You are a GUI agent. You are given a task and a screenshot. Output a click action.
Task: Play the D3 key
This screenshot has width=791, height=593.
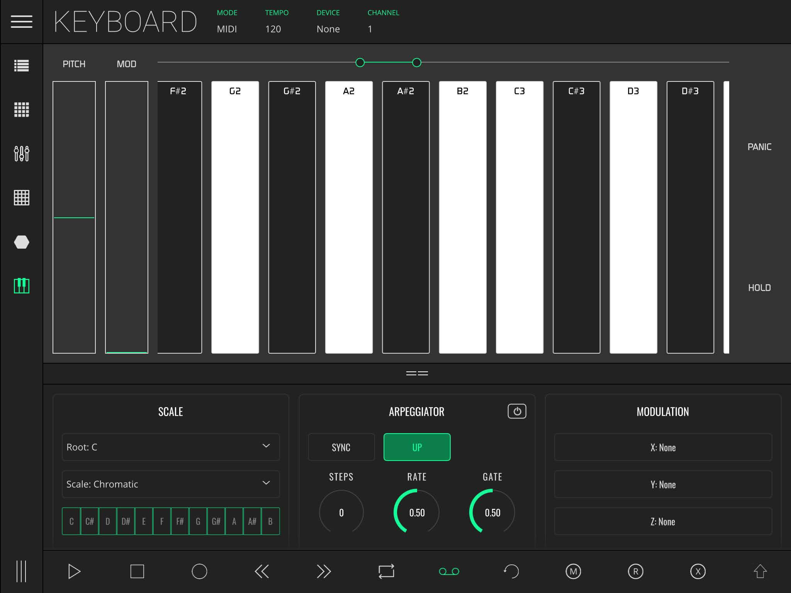tap(633, 217)
